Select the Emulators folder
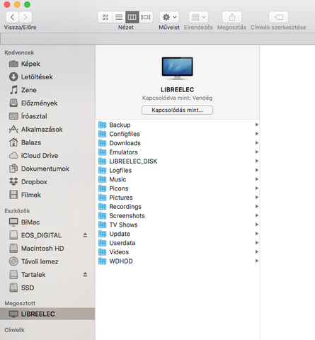Image resolution: width=315 pixels, height=340 pixels. 178,152
